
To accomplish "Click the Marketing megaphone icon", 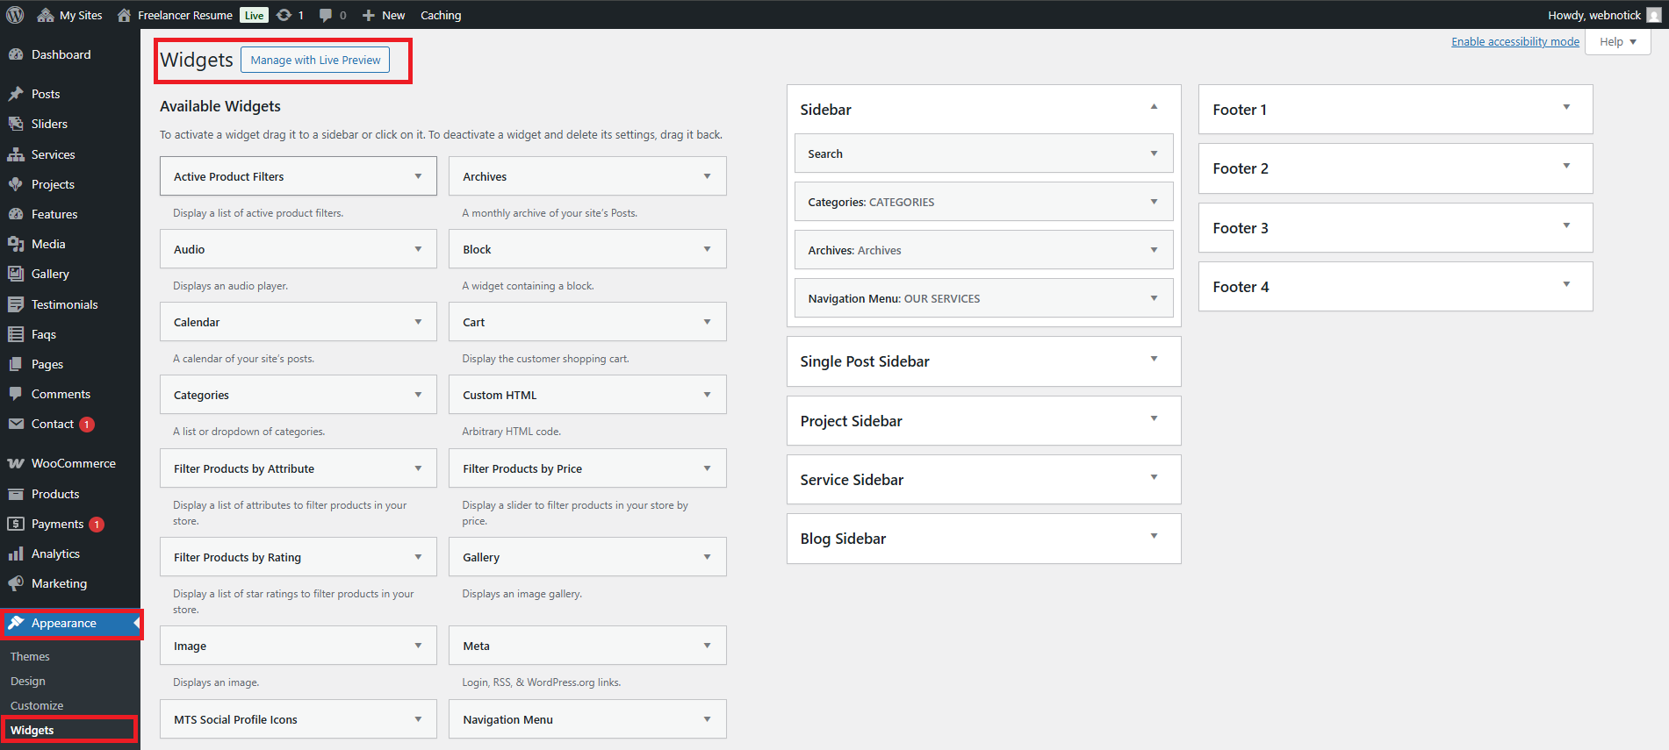I will pos(16,583).
